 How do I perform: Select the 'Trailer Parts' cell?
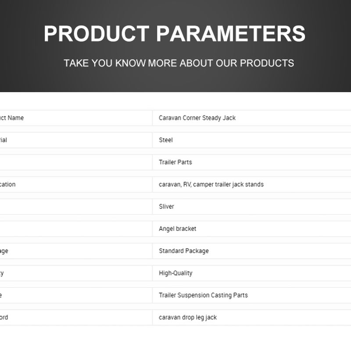[251, 162]
